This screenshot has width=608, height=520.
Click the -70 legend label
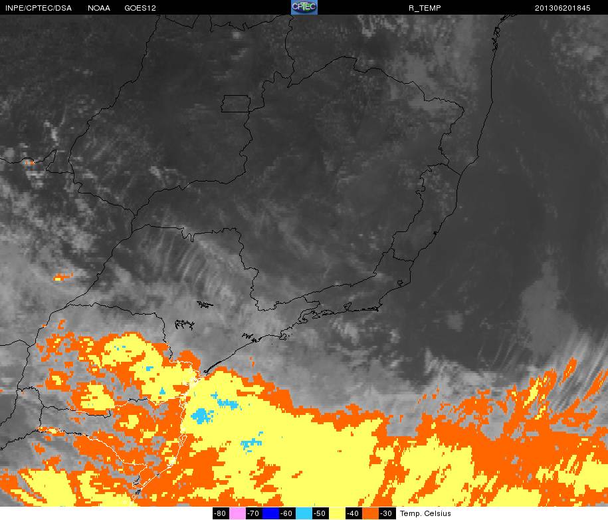click(254, 513)
